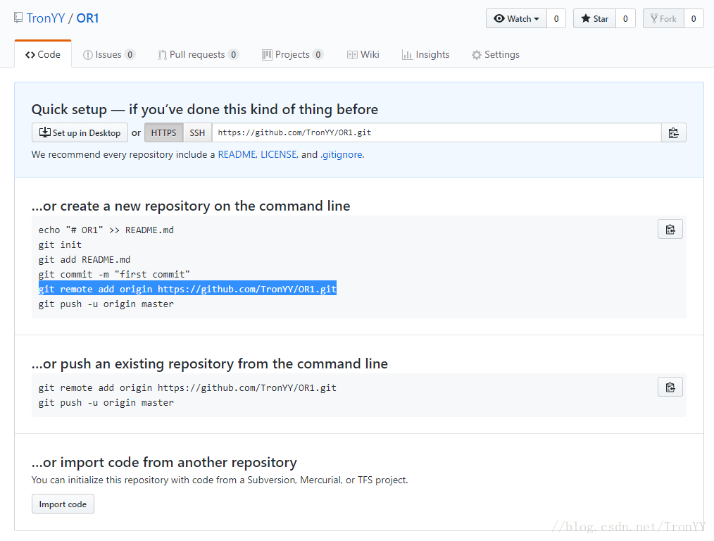Screen dimensions: 714x541
Task: Click Set up in Desktop button
Action: click(80, 132)
